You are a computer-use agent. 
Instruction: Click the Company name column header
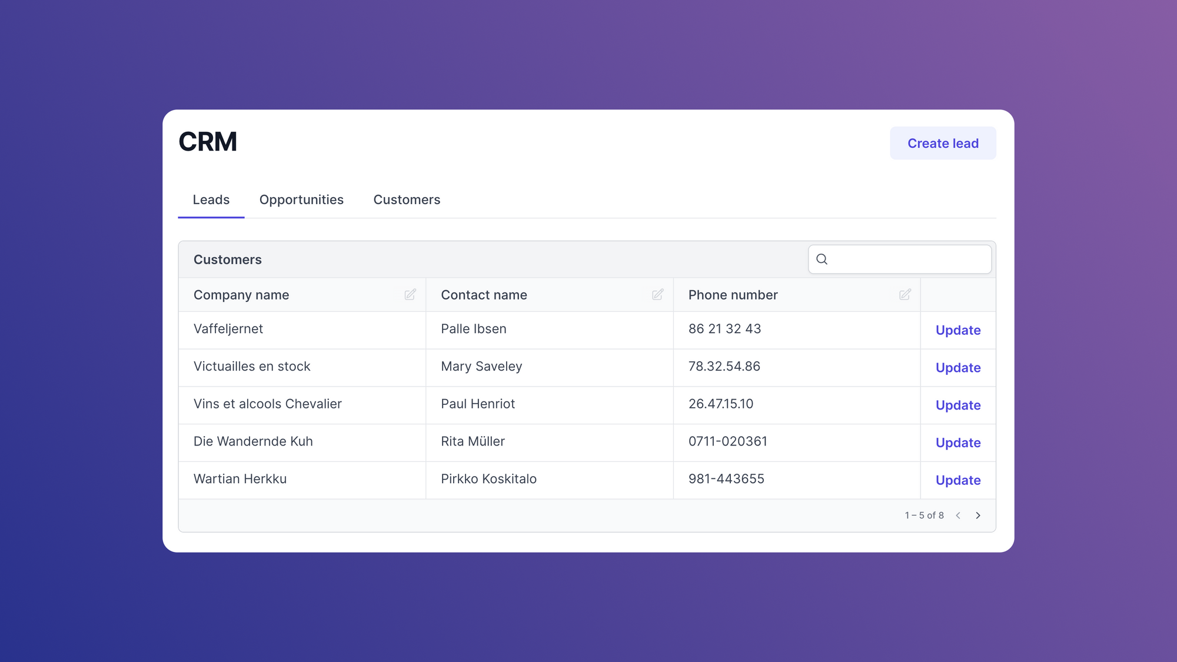click(x=302, y=295)
